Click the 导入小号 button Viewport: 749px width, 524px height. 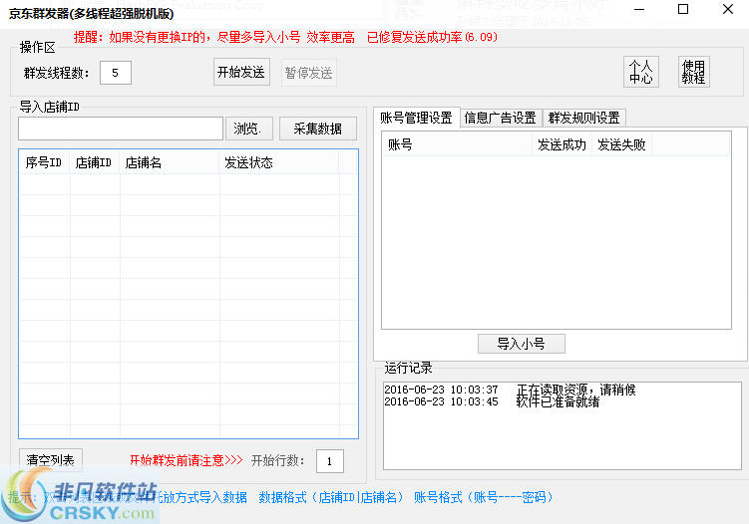[522, 343]
